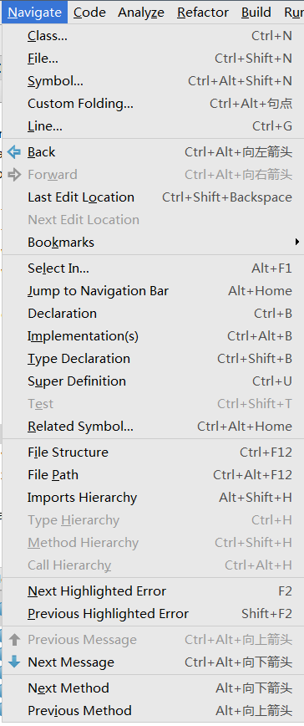Click the Ctrl+F12 shortcut label
Image resolution: width=304 pixels, height=726 pixels.
point(266,452)
